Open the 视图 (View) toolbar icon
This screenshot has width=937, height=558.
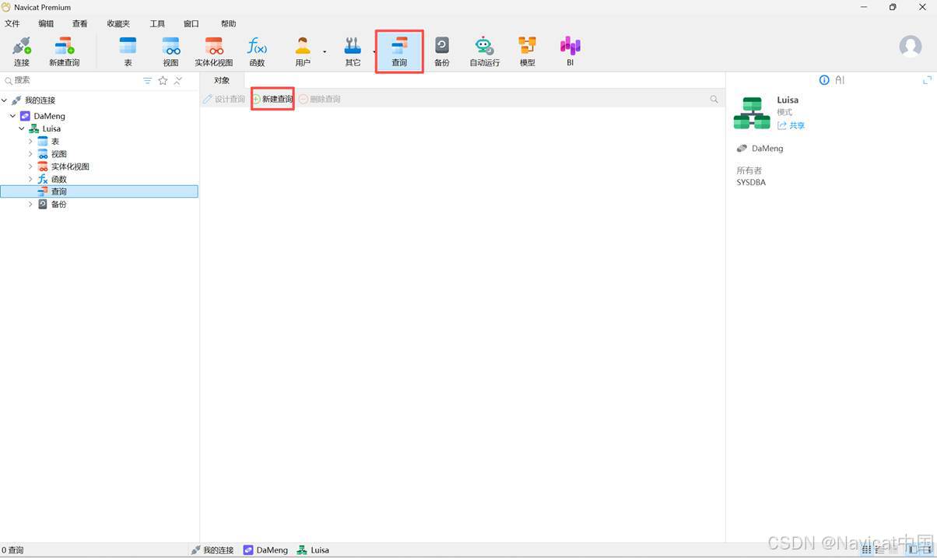coord(170,51)
